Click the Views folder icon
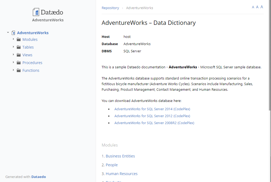 [19, 55]
